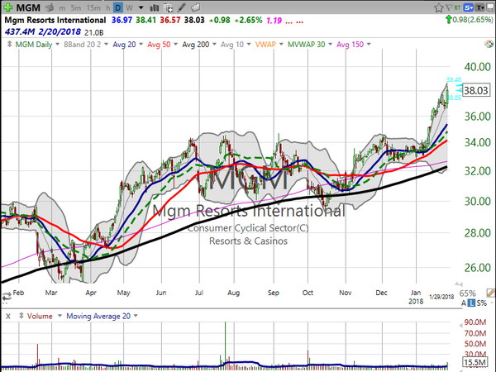Click the star favorite icon
The image size is (496, 372).
pyautogui.click(x=438, y=7)
